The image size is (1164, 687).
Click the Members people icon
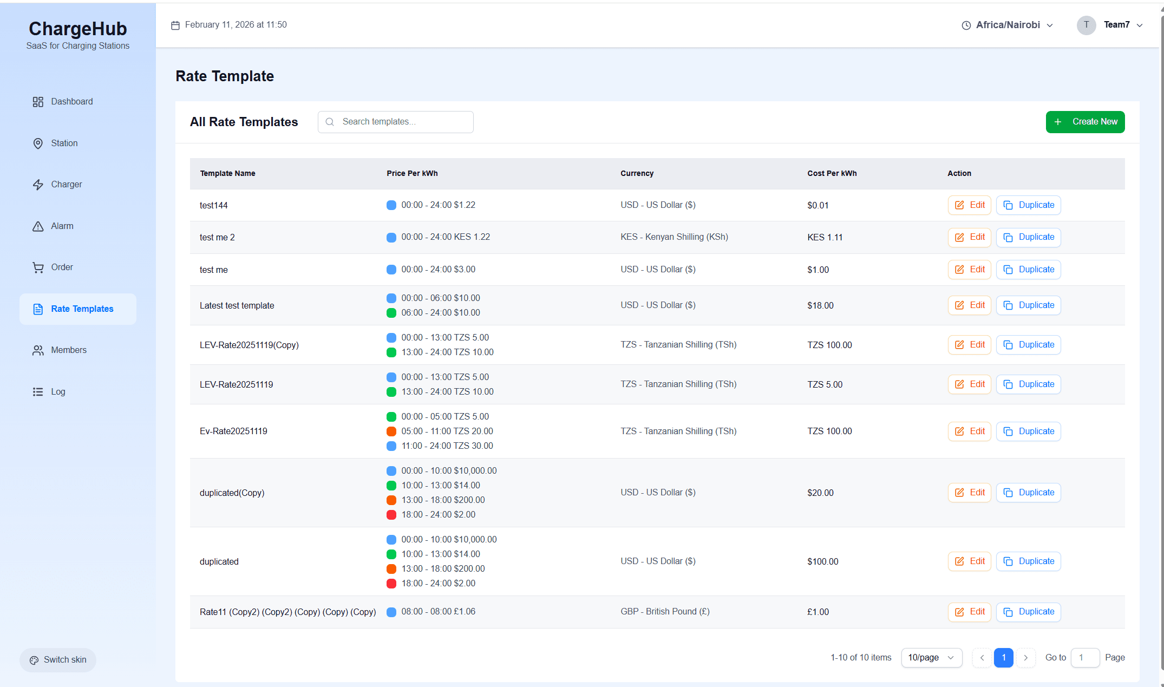38,350
